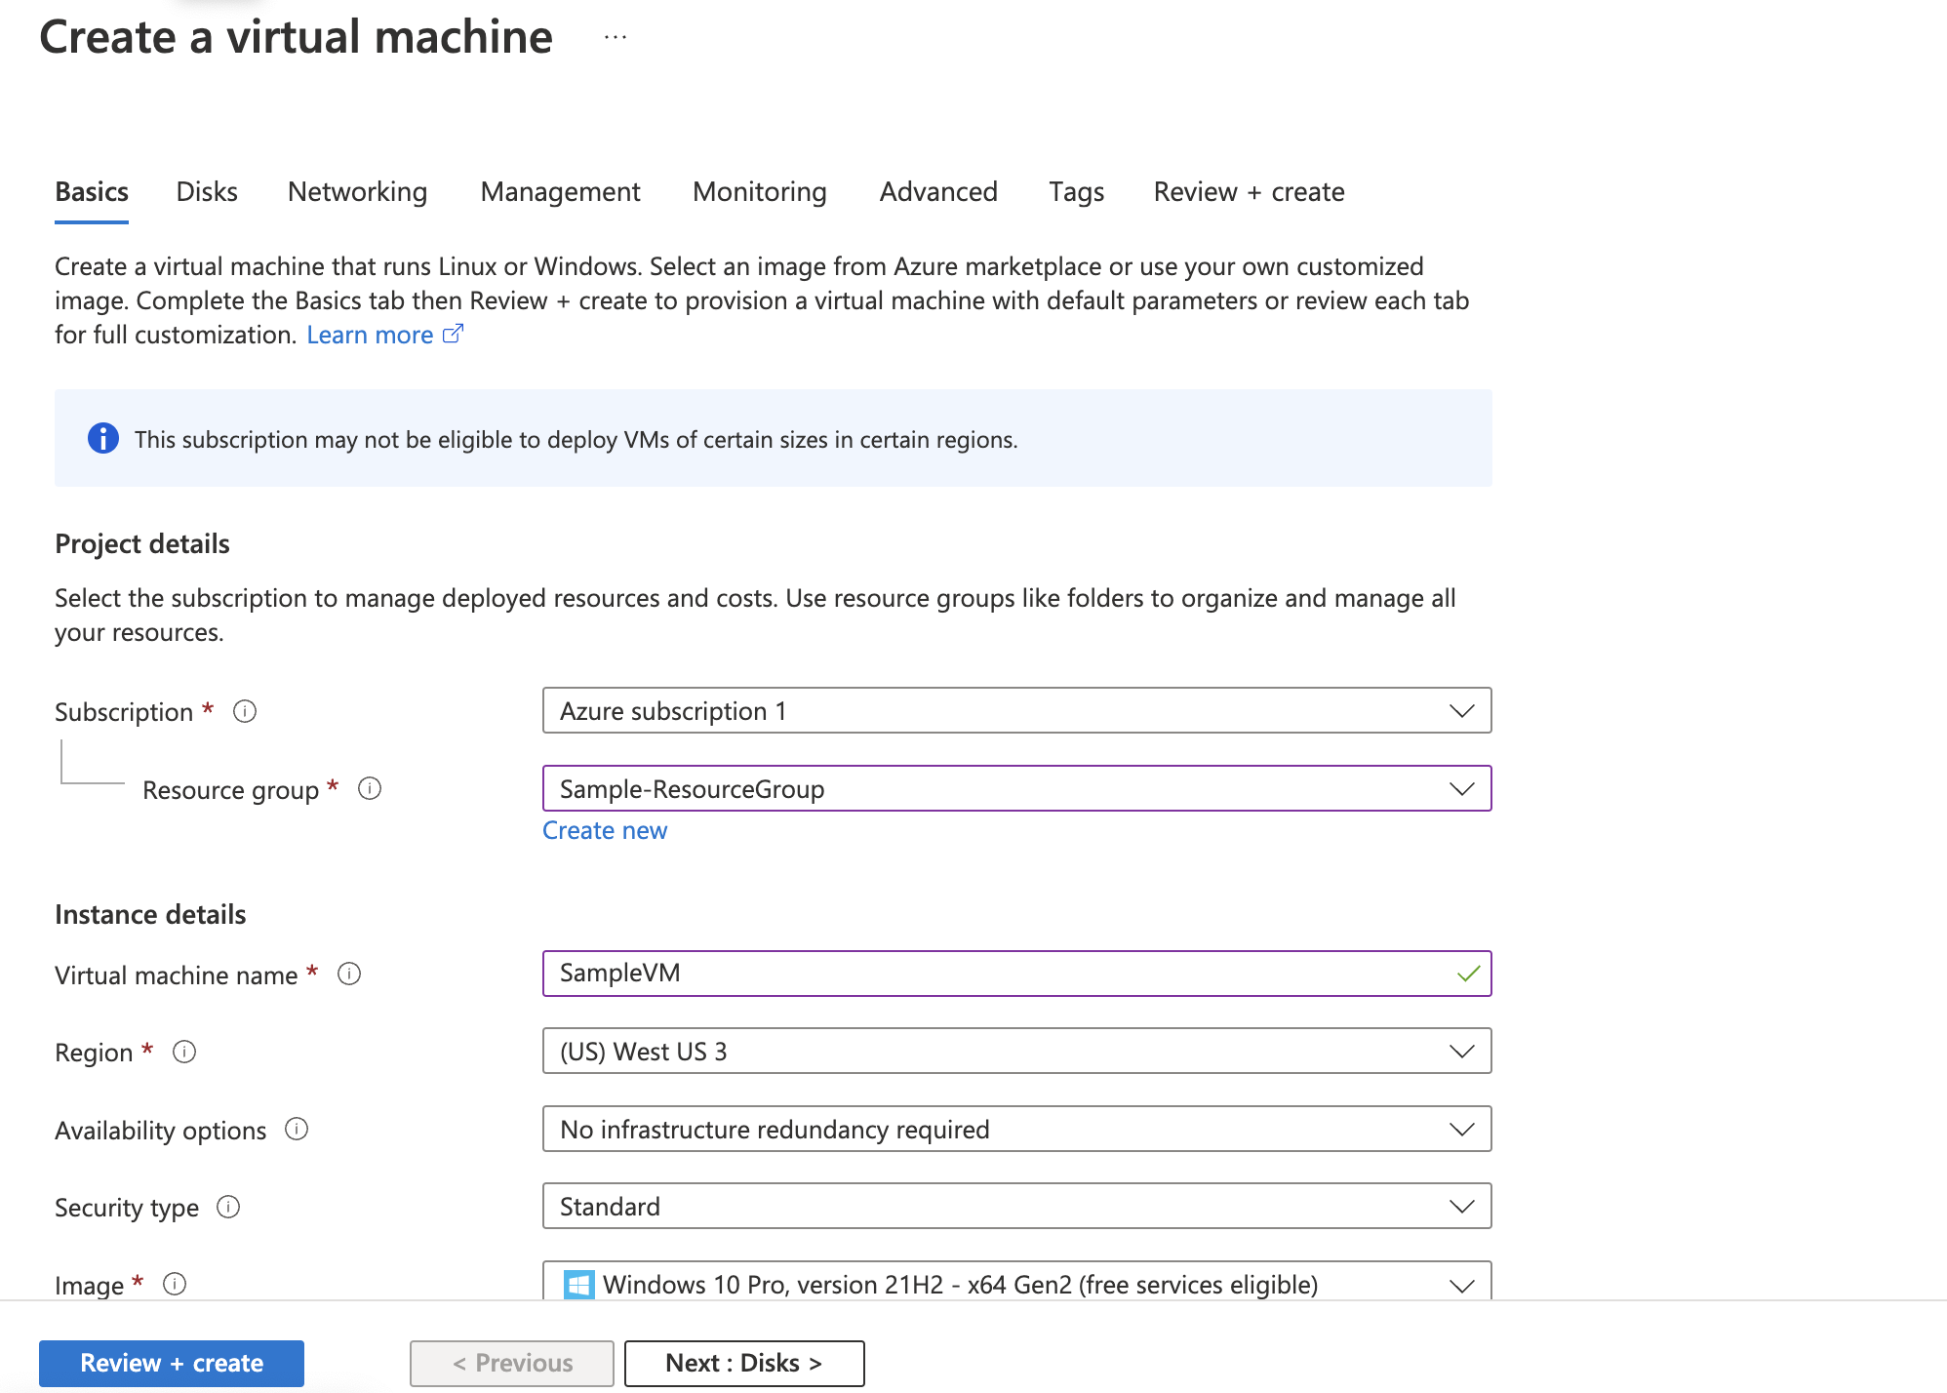1947x1393 pixels.
Task: Switch to the Networking tab
Action: click(x=357, y=191)
